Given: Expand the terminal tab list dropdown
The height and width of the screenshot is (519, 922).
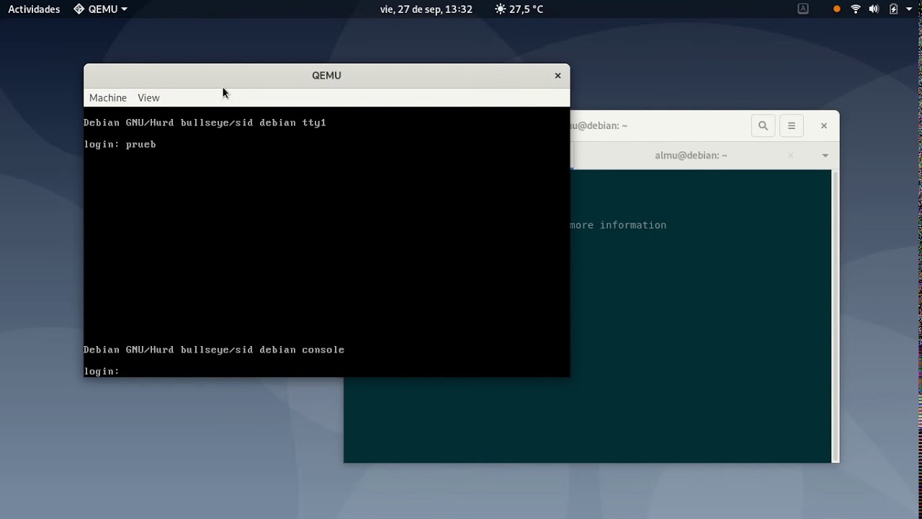Looking at the screenshot, I should [825, 155].
